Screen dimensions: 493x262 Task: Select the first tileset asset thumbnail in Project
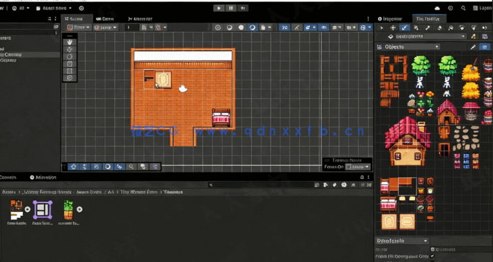pyautogui.click(x=17, y=209)
